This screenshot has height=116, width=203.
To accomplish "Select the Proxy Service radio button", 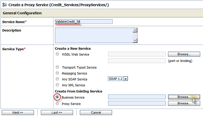I will tap(57, 103).
